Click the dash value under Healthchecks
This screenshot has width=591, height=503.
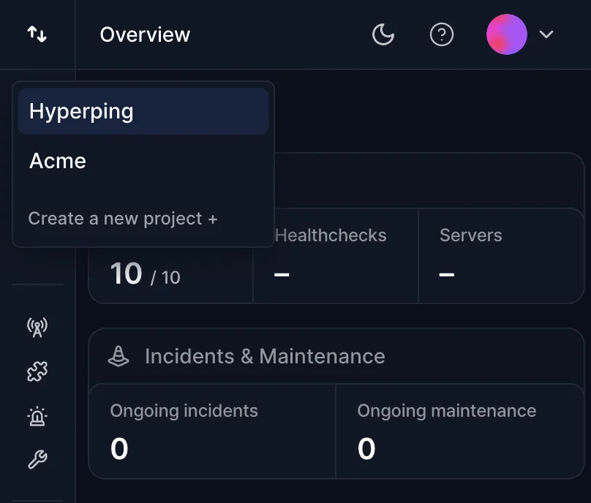point(282,274)
